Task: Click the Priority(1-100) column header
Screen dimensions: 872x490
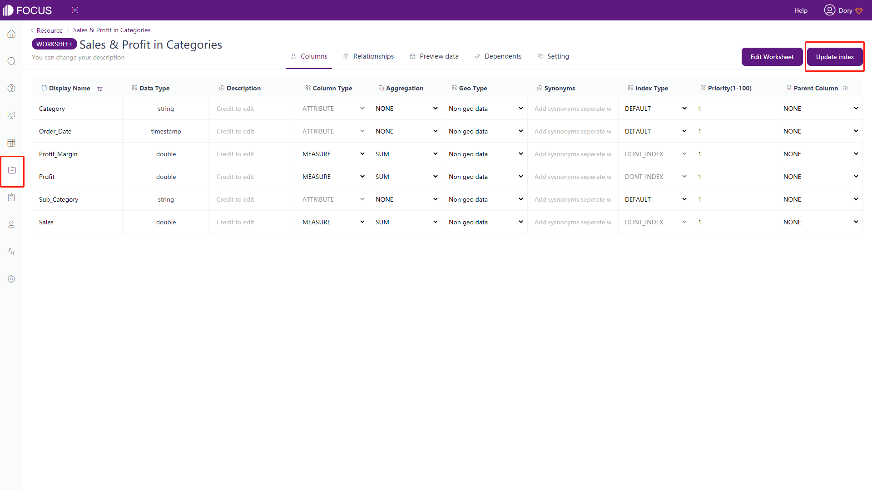Action: point(726,88)
